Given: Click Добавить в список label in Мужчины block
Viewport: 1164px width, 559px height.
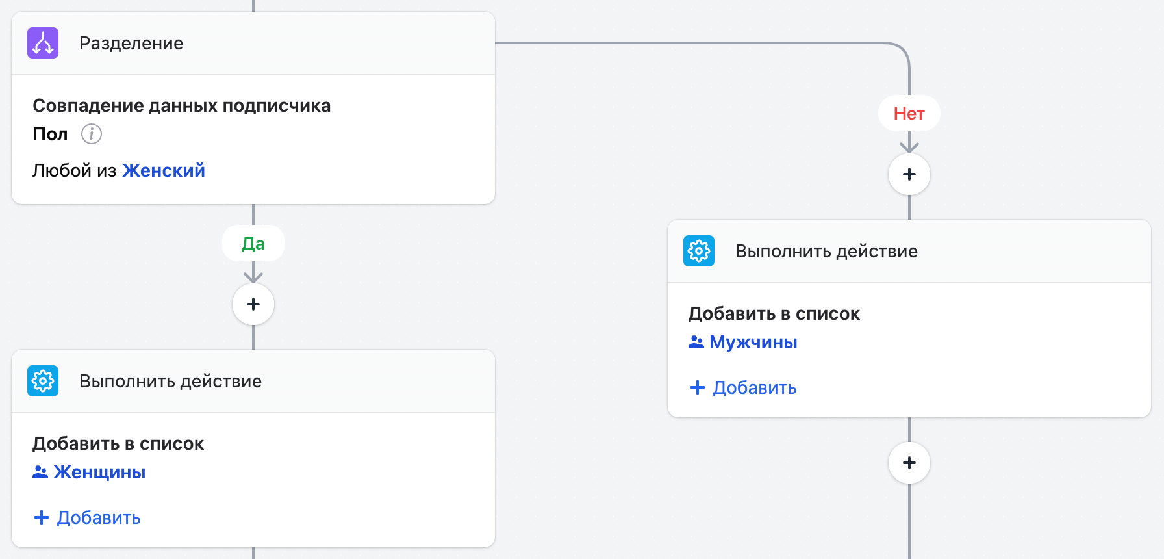Looking at the screenshot, I should pos(774,313).
